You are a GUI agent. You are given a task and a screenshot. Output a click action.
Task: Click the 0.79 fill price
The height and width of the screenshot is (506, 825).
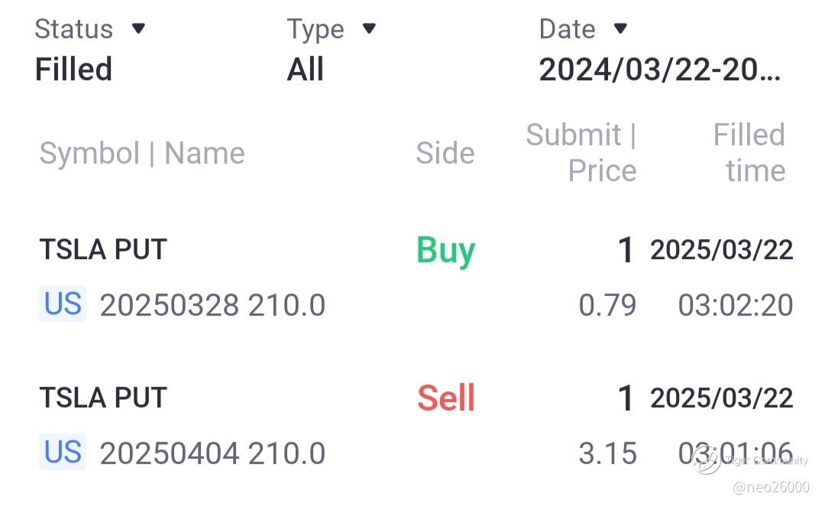point(607,305)
